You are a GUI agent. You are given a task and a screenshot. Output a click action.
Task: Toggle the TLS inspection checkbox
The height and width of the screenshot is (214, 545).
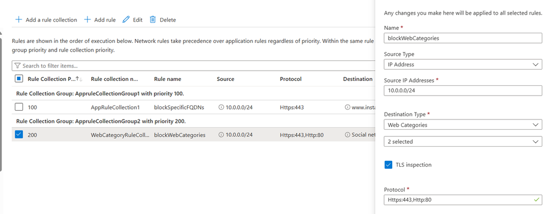[x=388, y=165]
